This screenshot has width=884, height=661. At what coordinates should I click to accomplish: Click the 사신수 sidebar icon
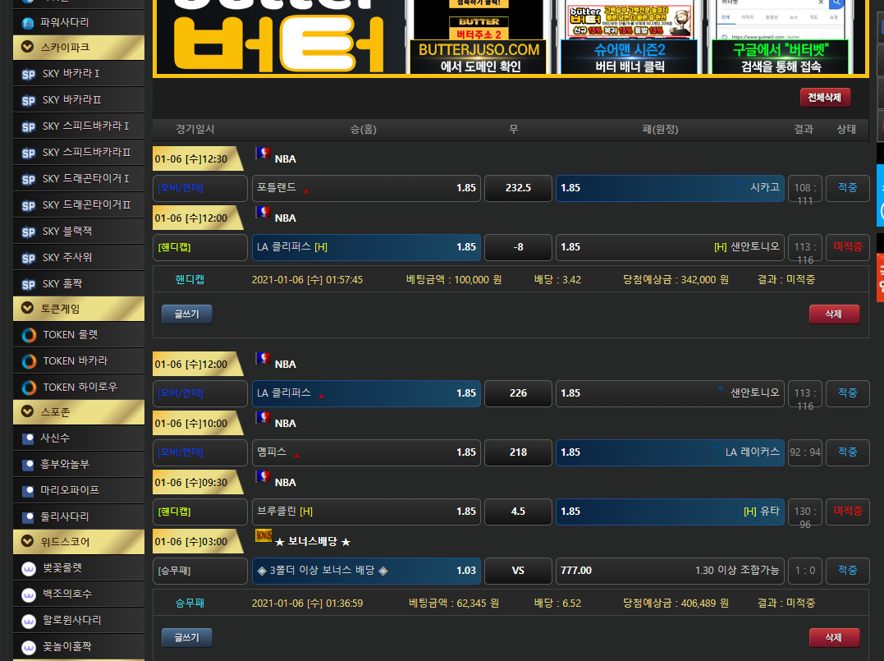click(x=29, y=438)
